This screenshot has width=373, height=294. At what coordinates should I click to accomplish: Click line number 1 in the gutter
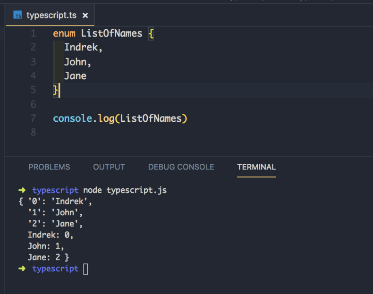[34, 34]
